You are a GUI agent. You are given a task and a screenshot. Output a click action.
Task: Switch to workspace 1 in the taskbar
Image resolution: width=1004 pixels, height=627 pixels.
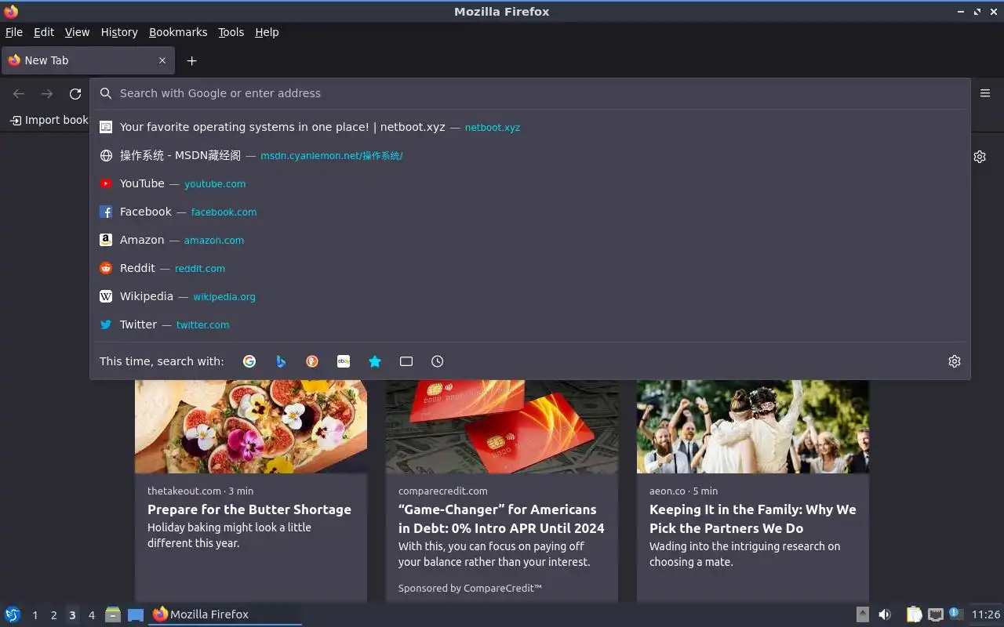point(35,615)
